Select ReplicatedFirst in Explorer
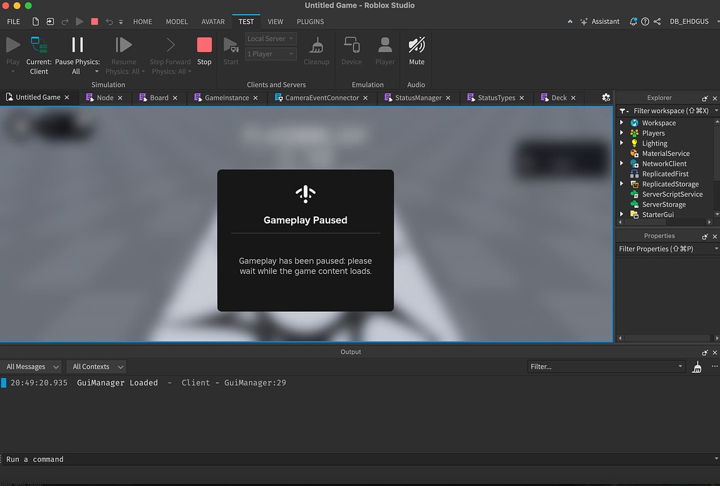 coord(665,173)
